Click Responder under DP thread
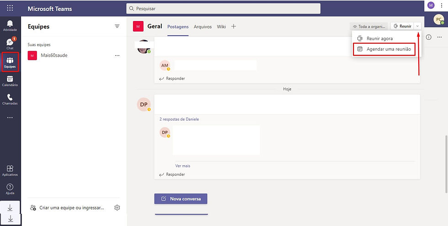Screen dimensions: 448x226 pyautogui.click(x=172, y=174)
